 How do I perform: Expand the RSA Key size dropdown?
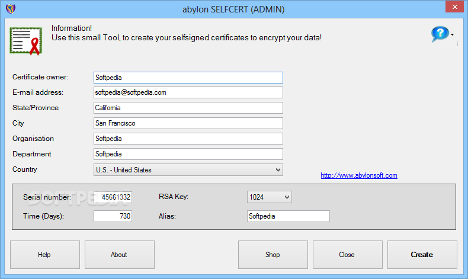[x=269, y=197]
